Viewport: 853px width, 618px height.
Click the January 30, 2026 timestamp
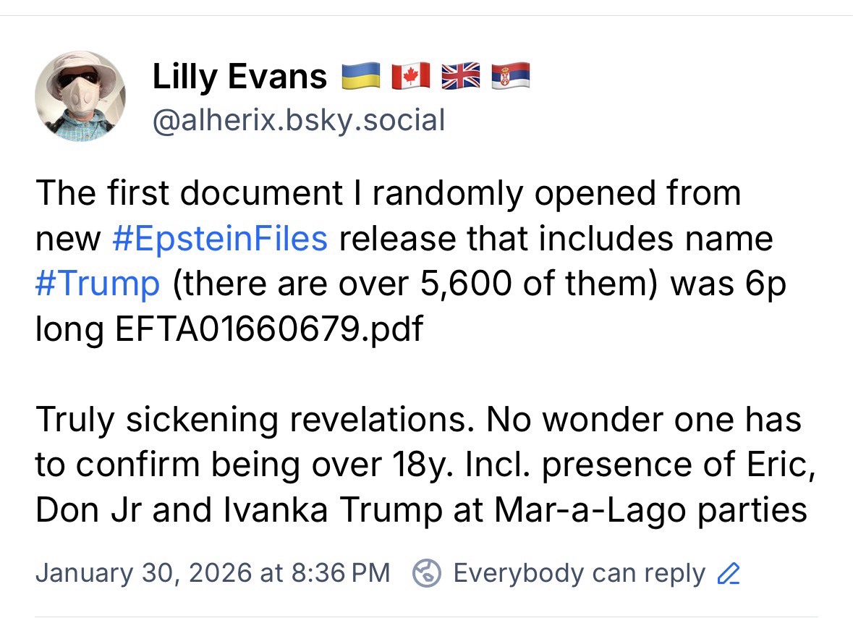pos(213,573)
